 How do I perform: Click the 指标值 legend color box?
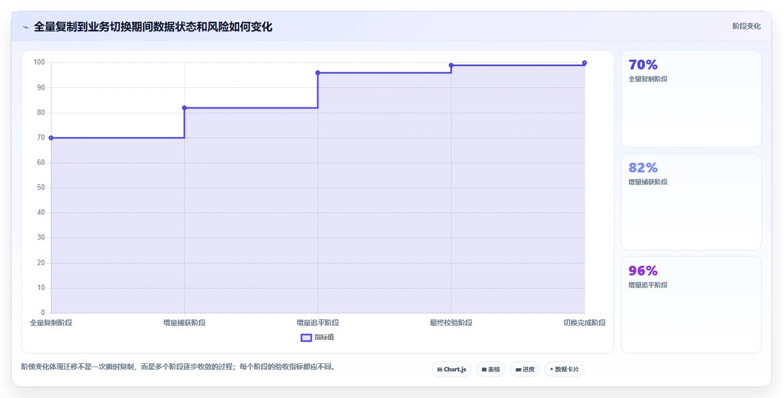pyautogui.click(x=306, y=338)
